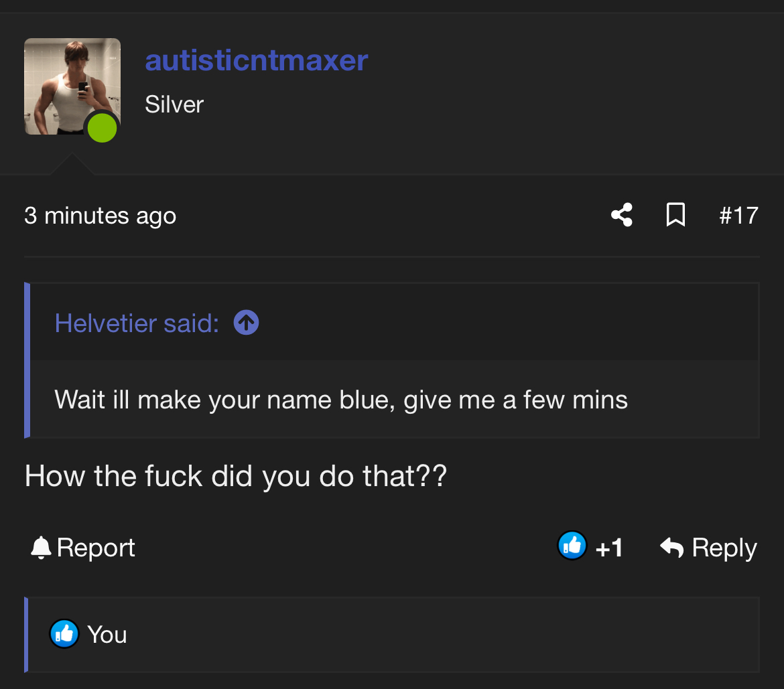Click the green online status dot
The image size is (784, 689).
[x=102, y=128]
